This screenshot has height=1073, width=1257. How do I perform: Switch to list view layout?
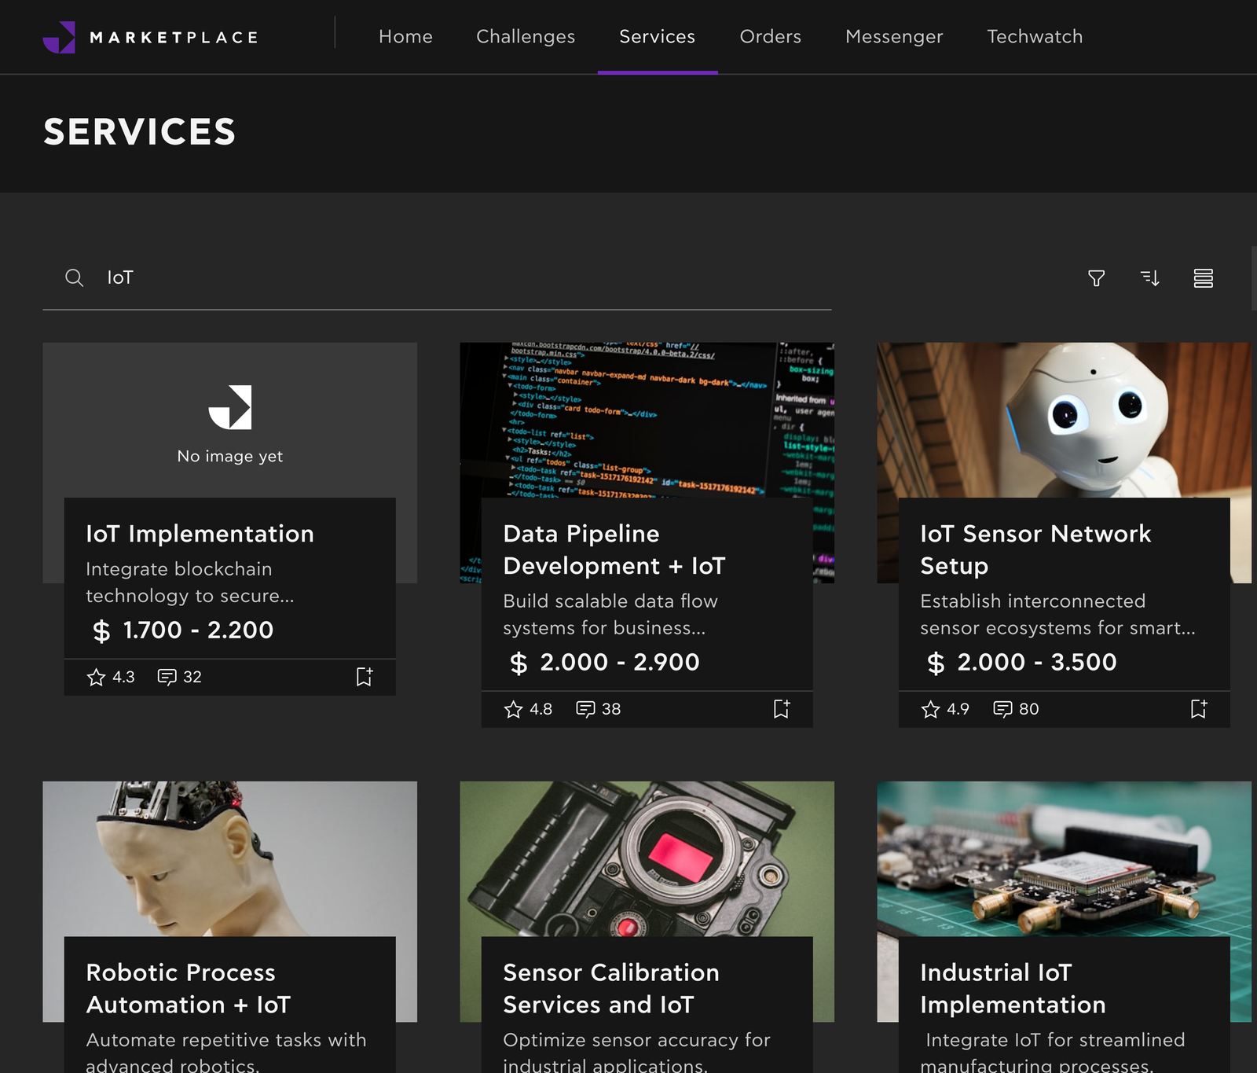click(x=1204, y=278)
